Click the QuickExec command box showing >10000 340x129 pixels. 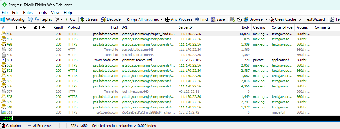[170, 119]
